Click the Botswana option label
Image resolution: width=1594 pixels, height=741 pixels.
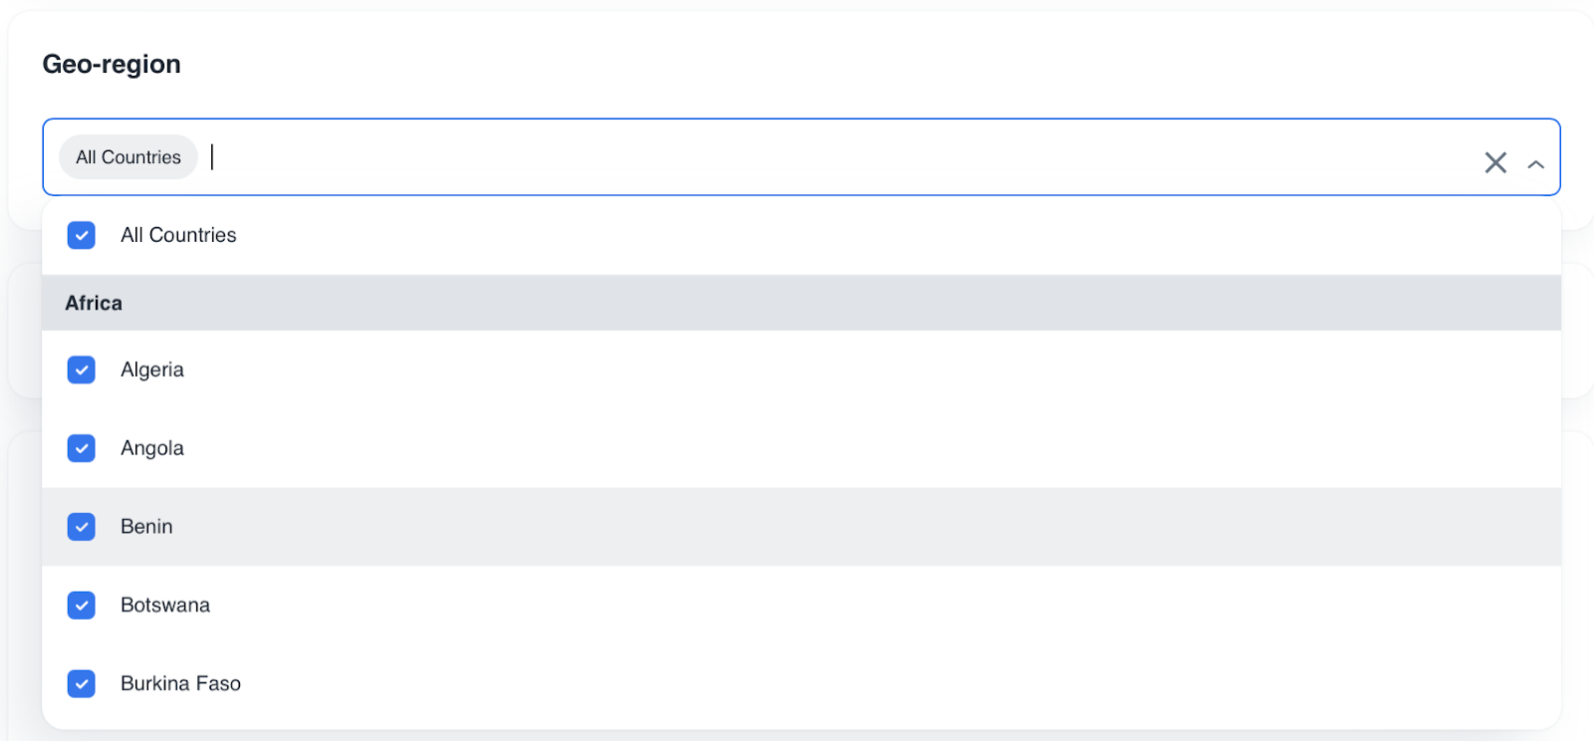[165, 606]
